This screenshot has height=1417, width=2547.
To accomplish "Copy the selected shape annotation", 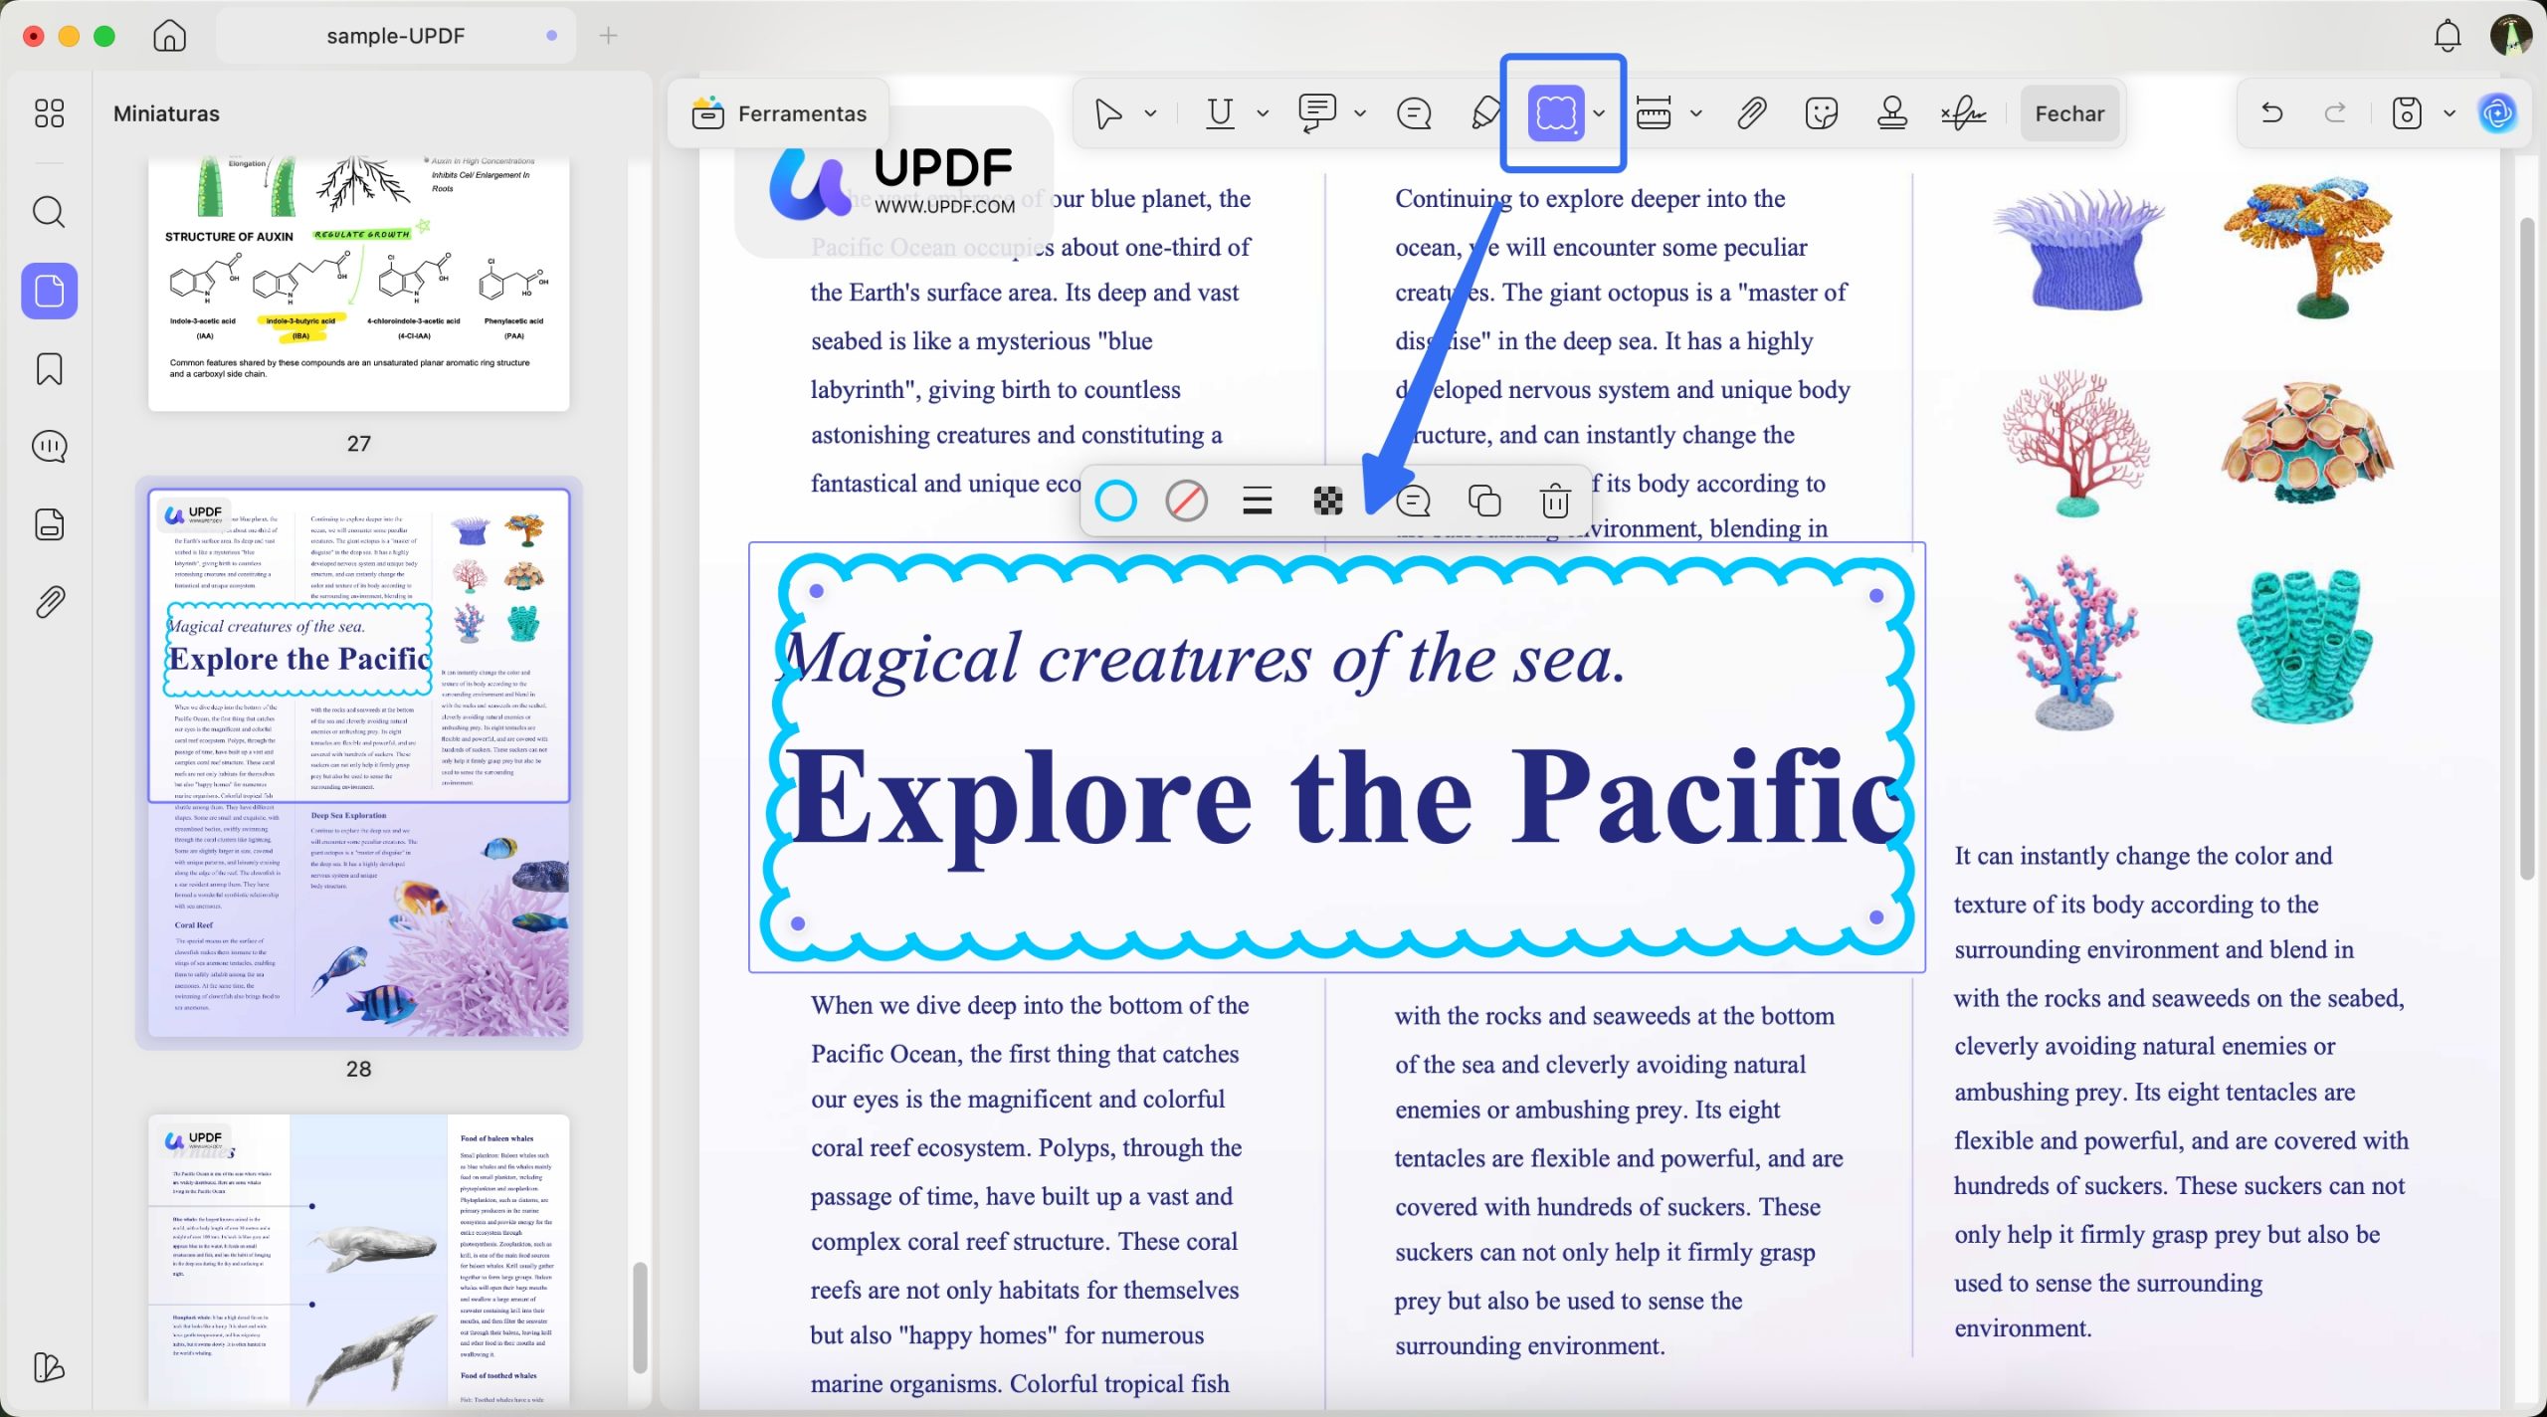I will tap(1484, 501).
